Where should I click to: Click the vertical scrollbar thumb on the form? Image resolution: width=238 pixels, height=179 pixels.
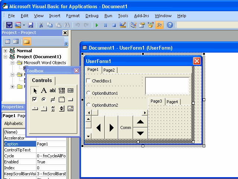point(89,125)
